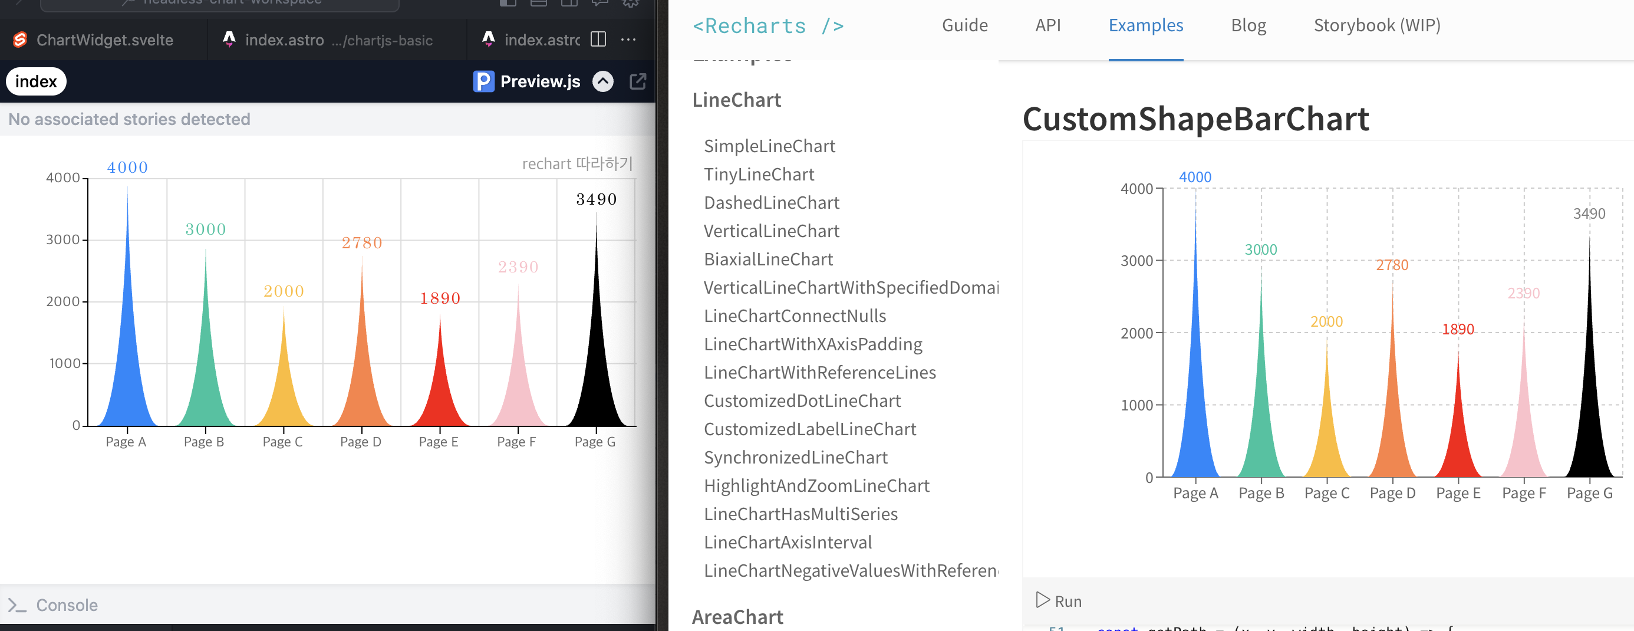Open the editor more actions ellipsis
1634x631 pixels.
pyautogui.click(x=628, y=40)
